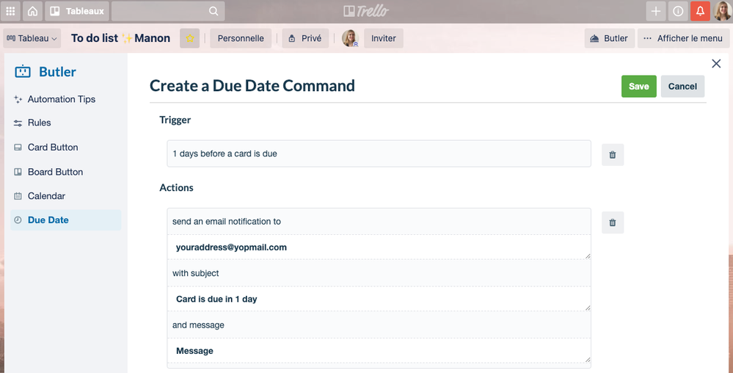Go to Trello home icon

coord(32,11)
